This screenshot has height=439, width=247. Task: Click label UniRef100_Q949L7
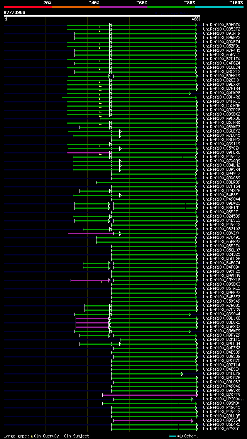pos(222,174)
